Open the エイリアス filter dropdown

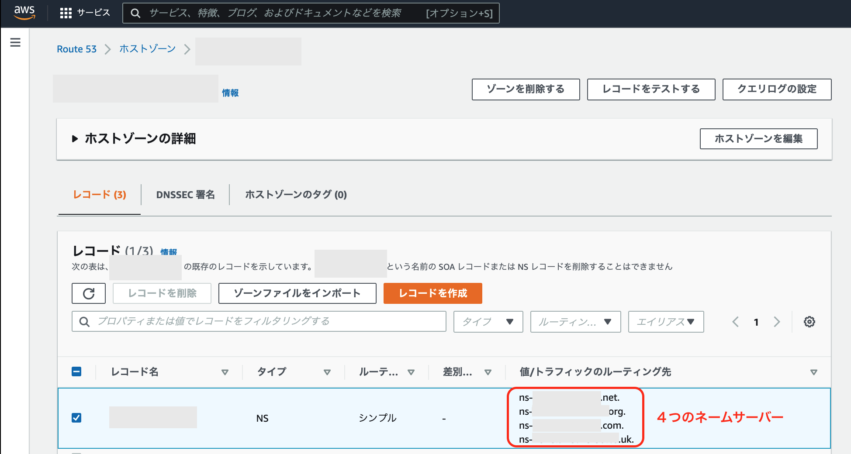pyautogui.click(x=666, y=322)
